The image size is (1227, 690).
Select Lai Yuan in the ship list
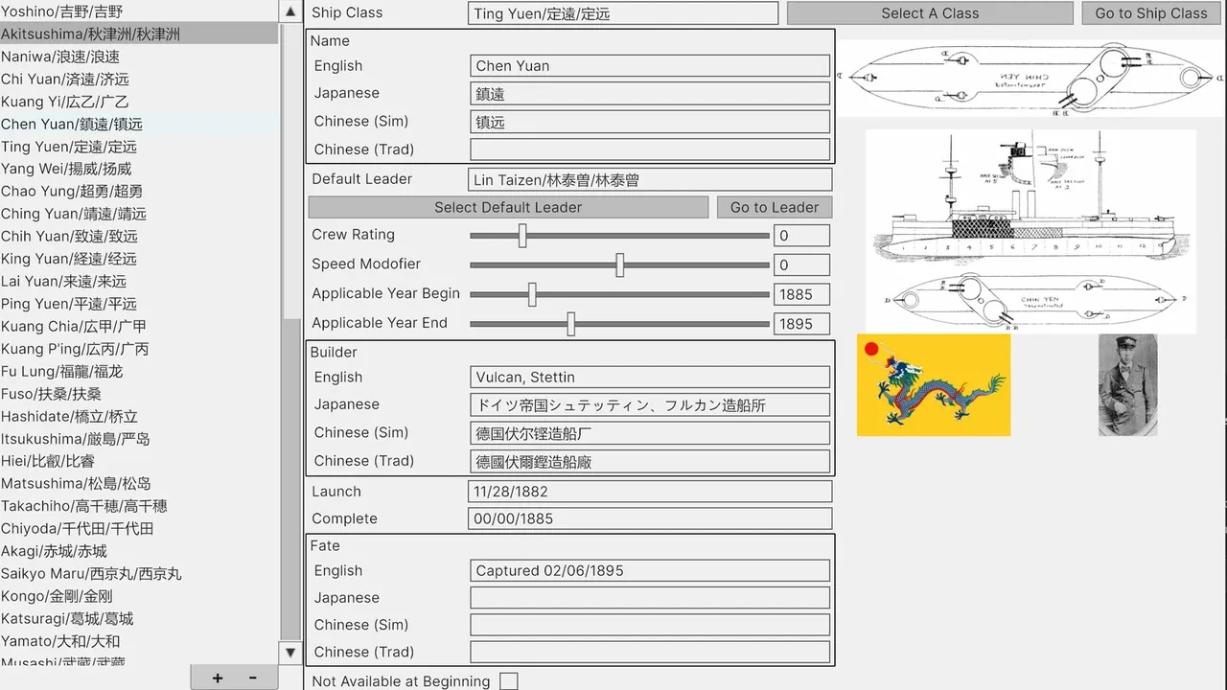[x=139, y=281]
